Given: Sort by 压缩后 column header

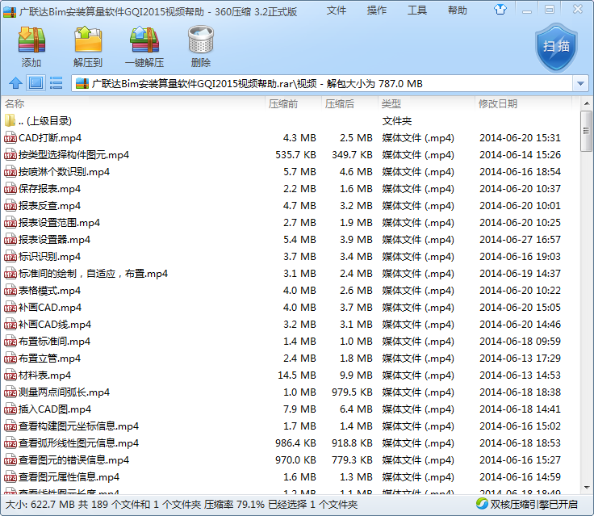Looking at the screenshot, I should coord(349,103).
